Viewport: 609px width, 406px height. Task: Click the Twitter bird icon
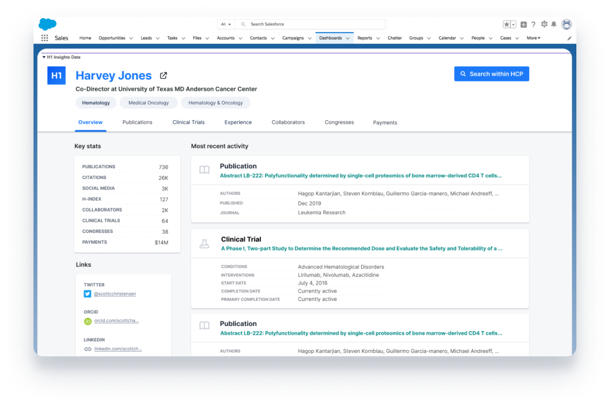point(87,294)
